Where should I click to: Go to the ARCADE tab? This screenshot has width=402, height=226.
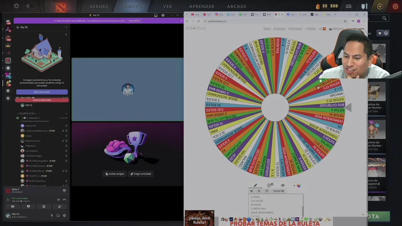pyautogui.click(x=237, y=6)
